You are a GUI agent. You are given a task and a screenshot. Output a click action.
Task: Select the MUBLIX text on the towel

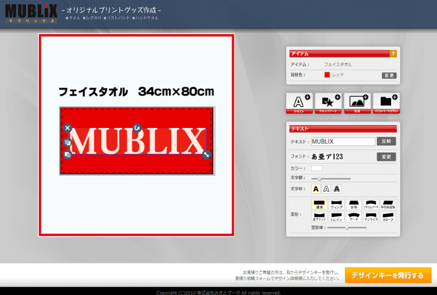[137, 141]
